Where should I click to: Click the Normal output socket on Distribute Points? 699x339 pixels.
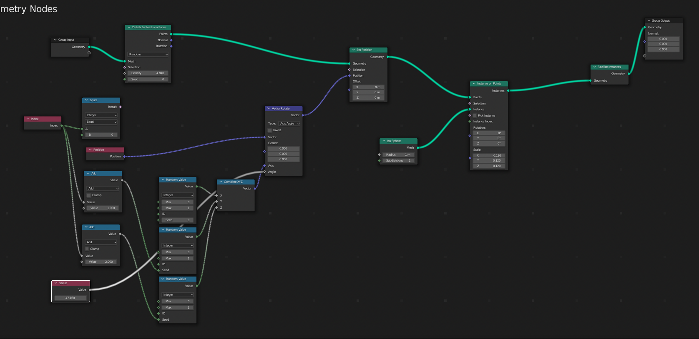coord(171,40)
